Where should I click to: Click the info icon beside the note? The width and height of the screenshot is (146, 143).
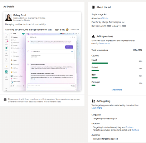click(5, 100)
